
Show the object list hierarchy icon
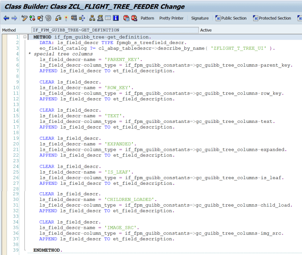point(92,18)
